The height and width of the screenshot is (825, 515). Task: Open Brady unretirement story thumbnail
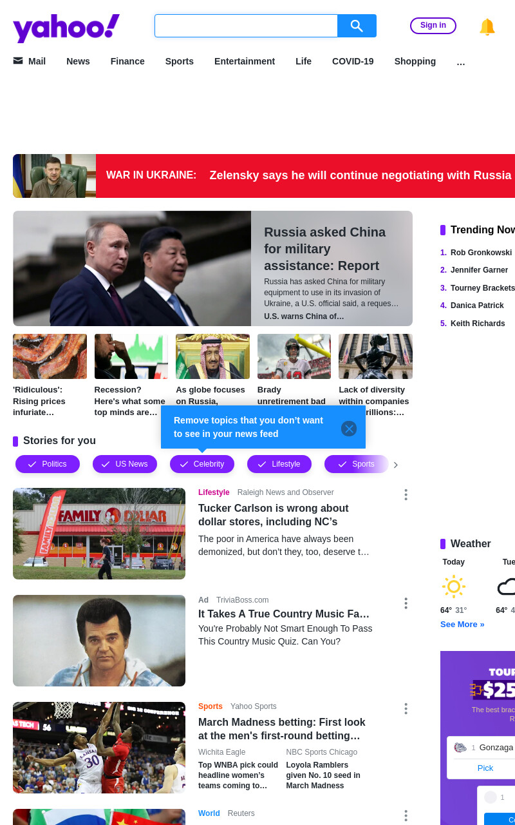coord(294,356)
